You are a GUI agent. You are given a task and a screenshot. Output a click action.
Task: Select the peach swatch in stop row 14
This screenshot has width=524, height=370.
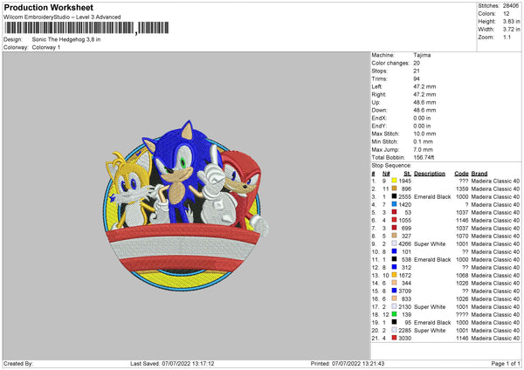(x=394, y=283)
